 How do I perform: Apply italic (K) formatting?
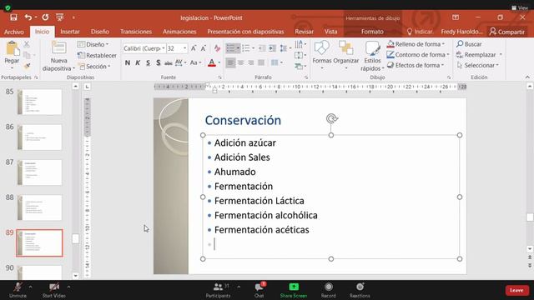coord(138,62)
